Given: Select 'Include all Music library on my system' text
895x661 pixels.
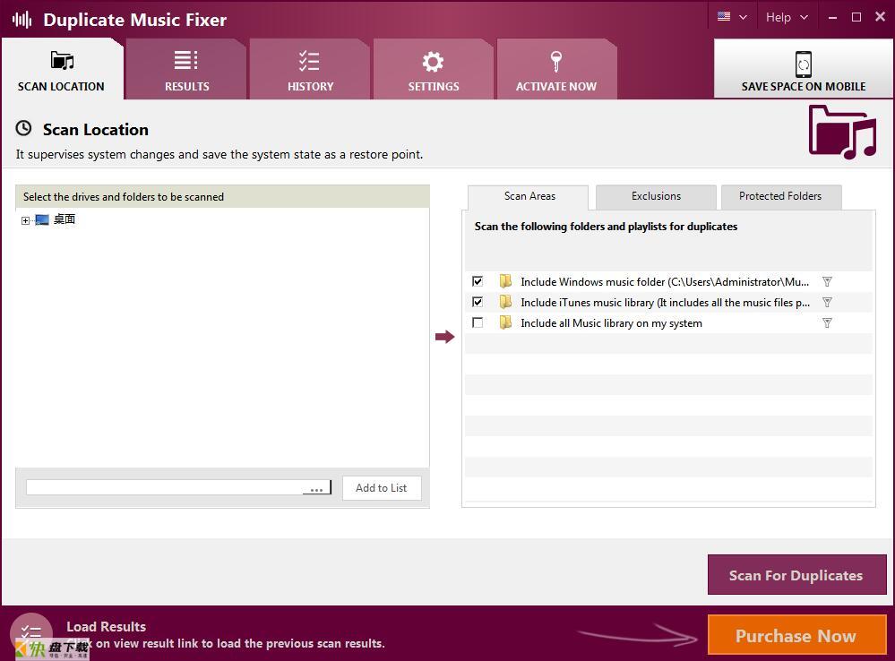Looking at the screenshot, I should [x=611, y=323].
